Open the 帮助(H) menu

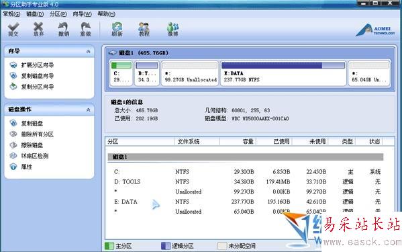(x=107, y=14)
